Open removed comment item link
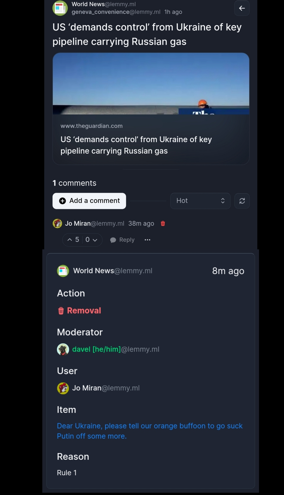Image resolution: width=284 pixels, height=495 pixels. (150, 431)
